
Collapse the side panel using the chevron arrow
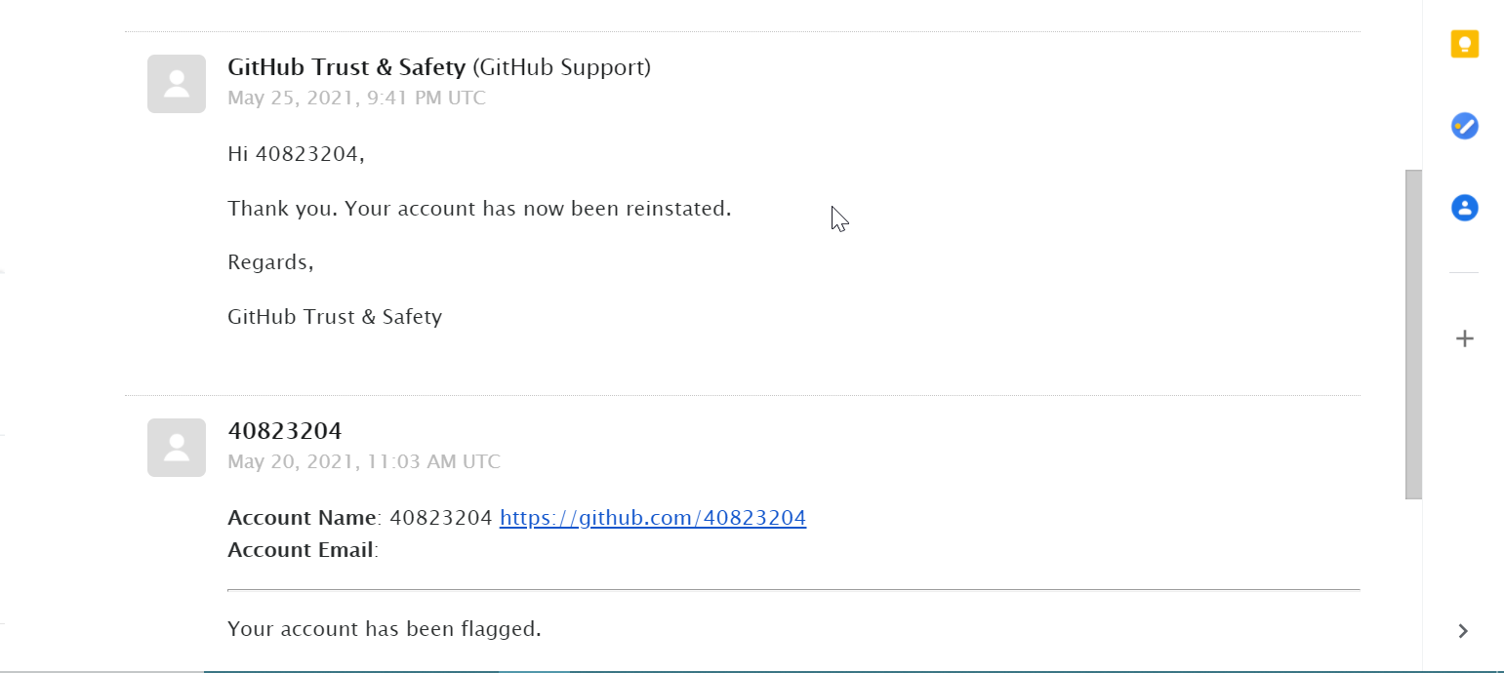1463,631
